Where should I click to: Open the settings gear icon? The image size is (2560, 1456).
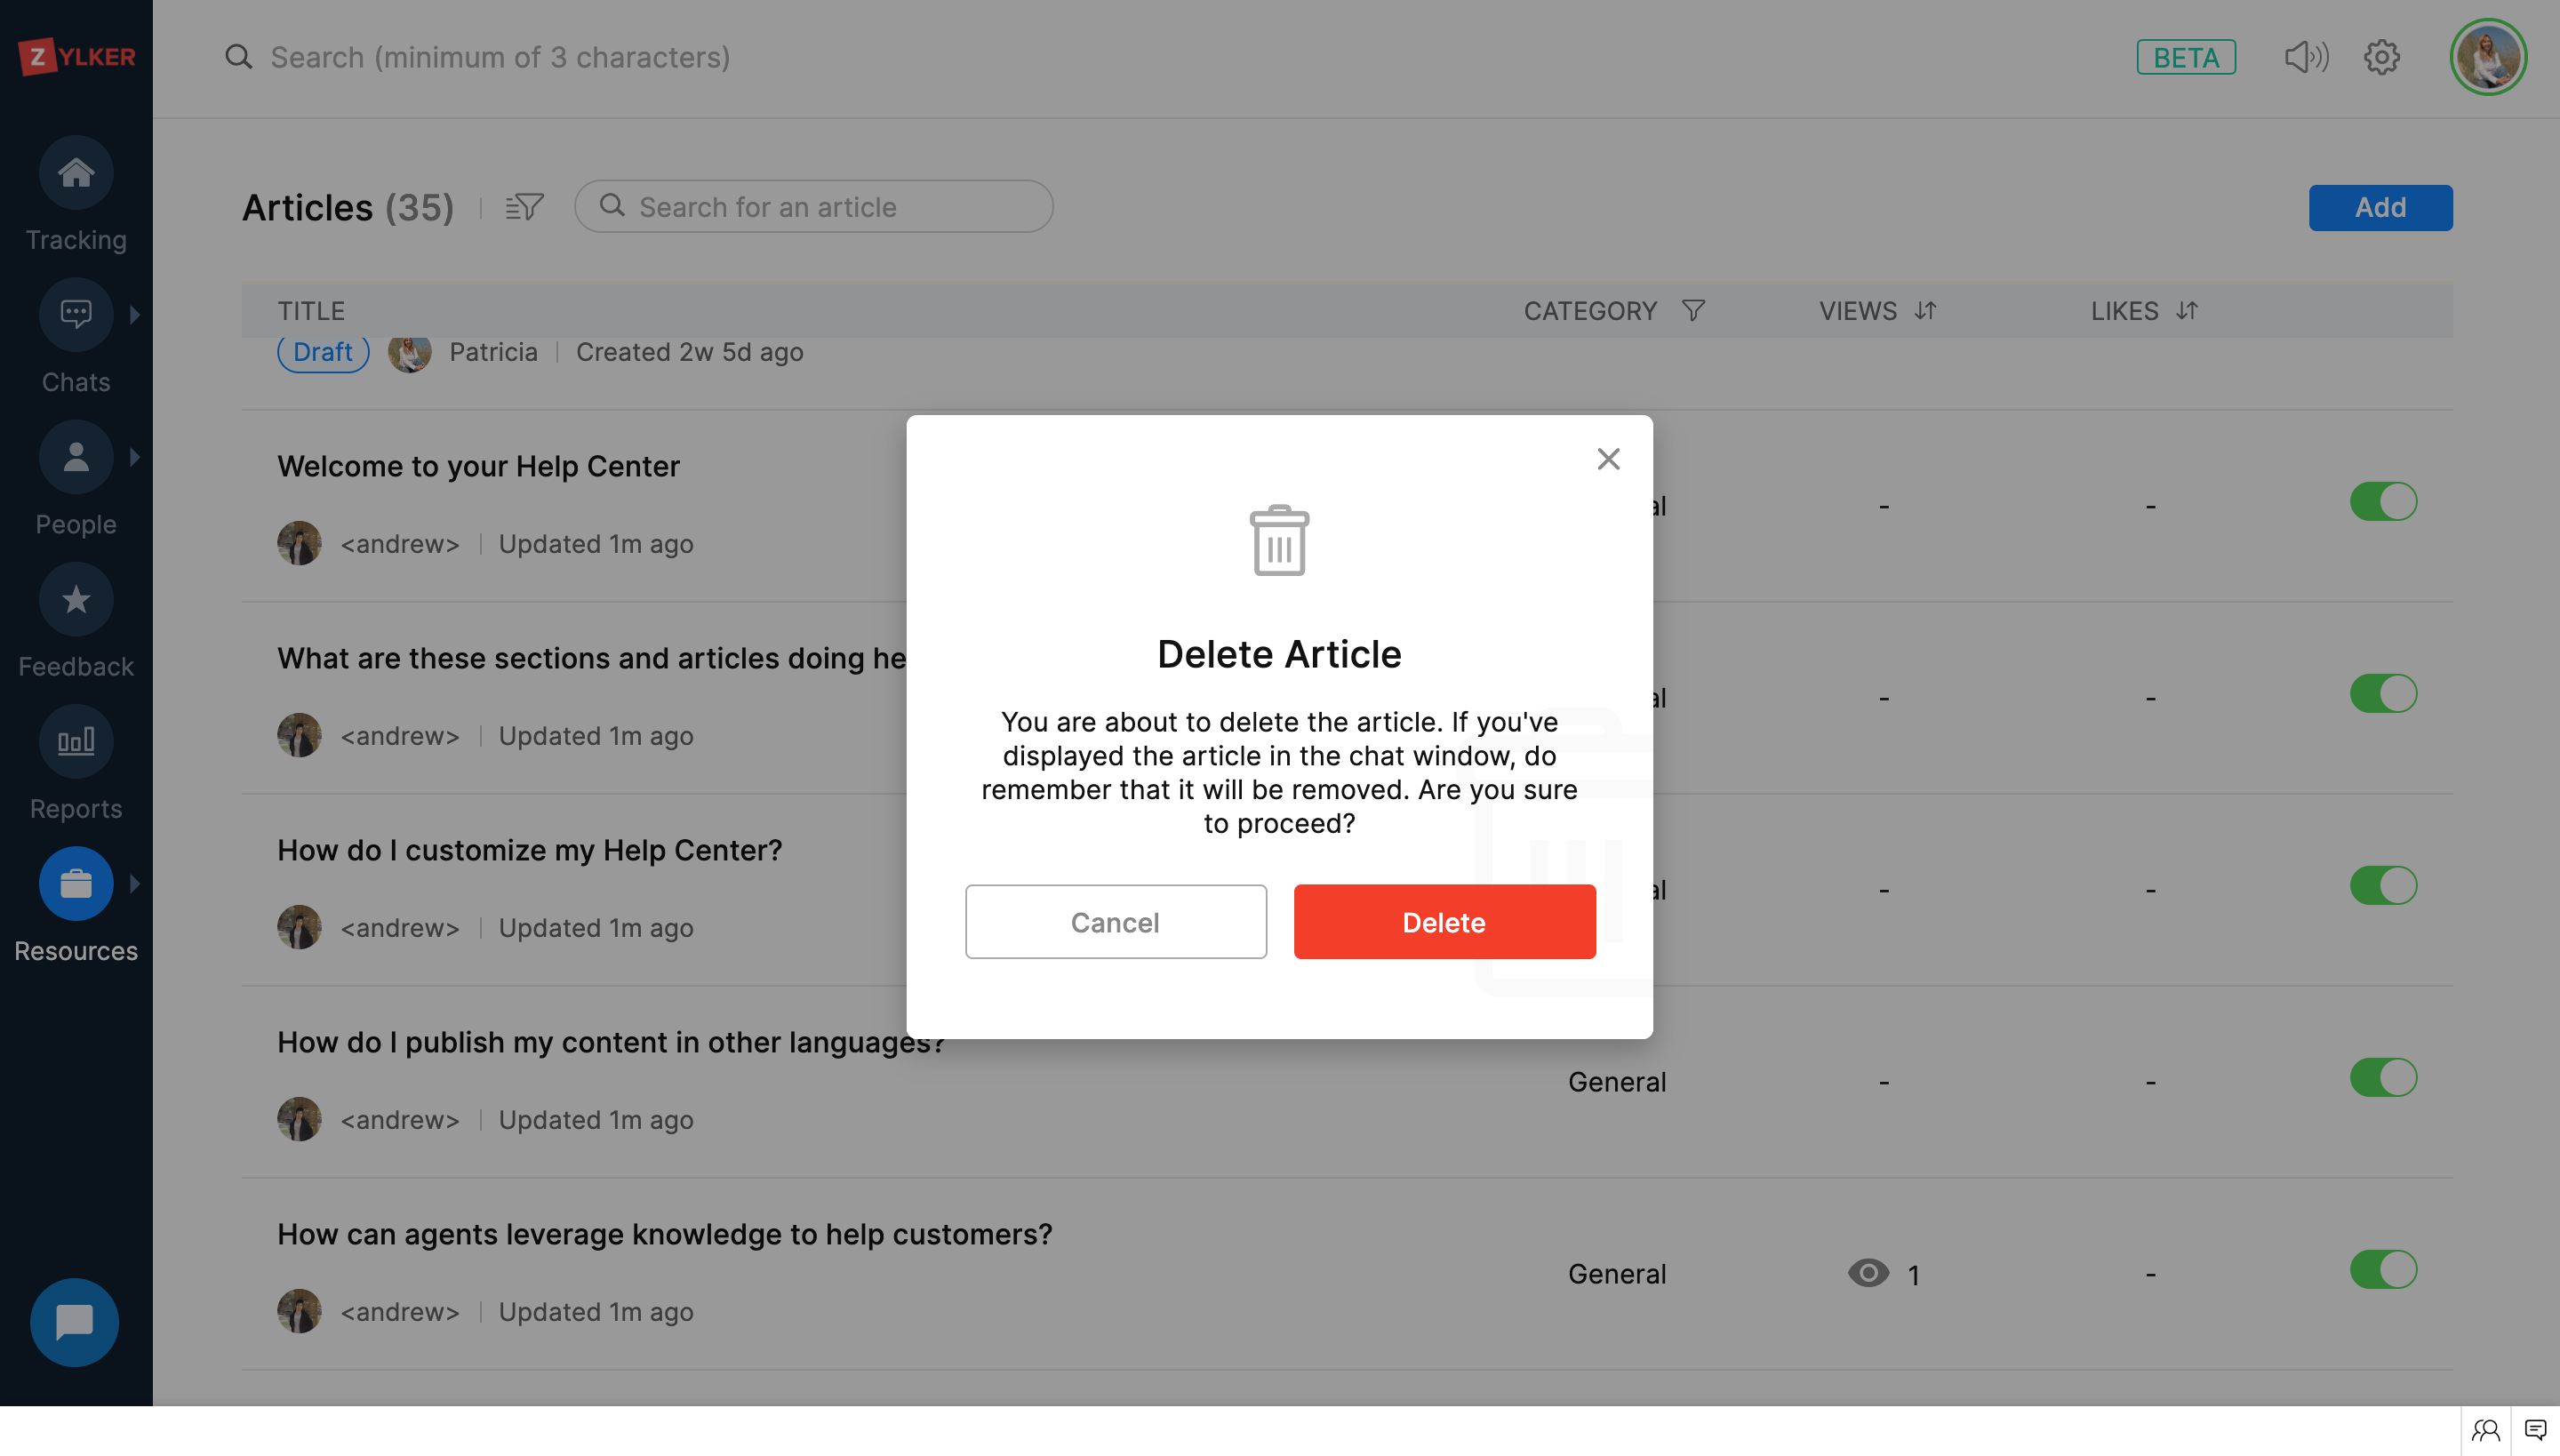(x=2382, y=57)
